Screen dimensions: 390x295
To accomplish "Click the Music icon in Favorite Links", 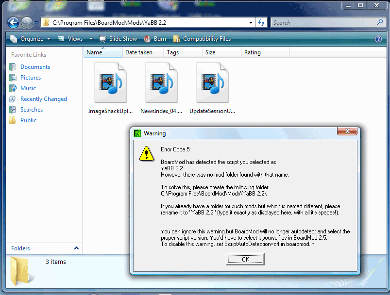I will (13, 88).
